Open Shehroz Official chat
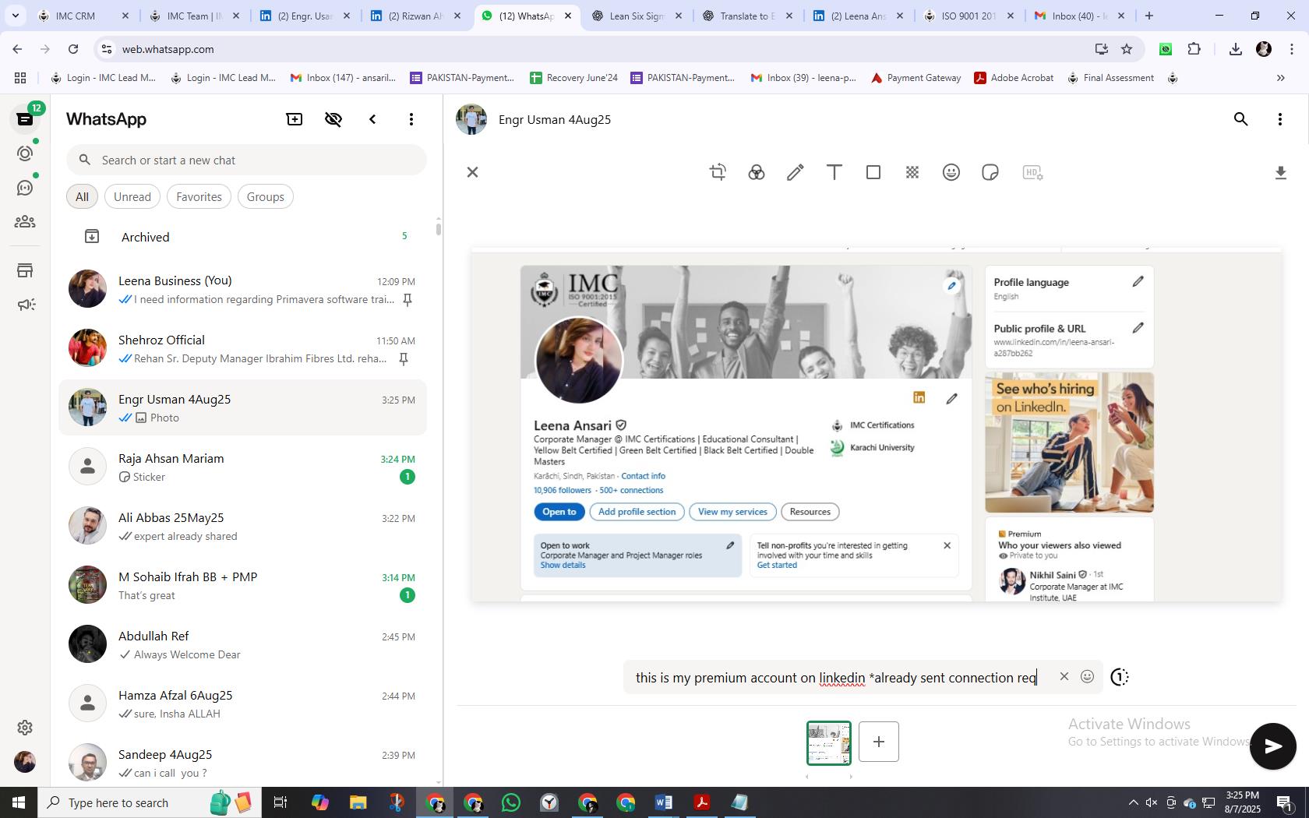1309x818 pixels. tap(242, 349)
